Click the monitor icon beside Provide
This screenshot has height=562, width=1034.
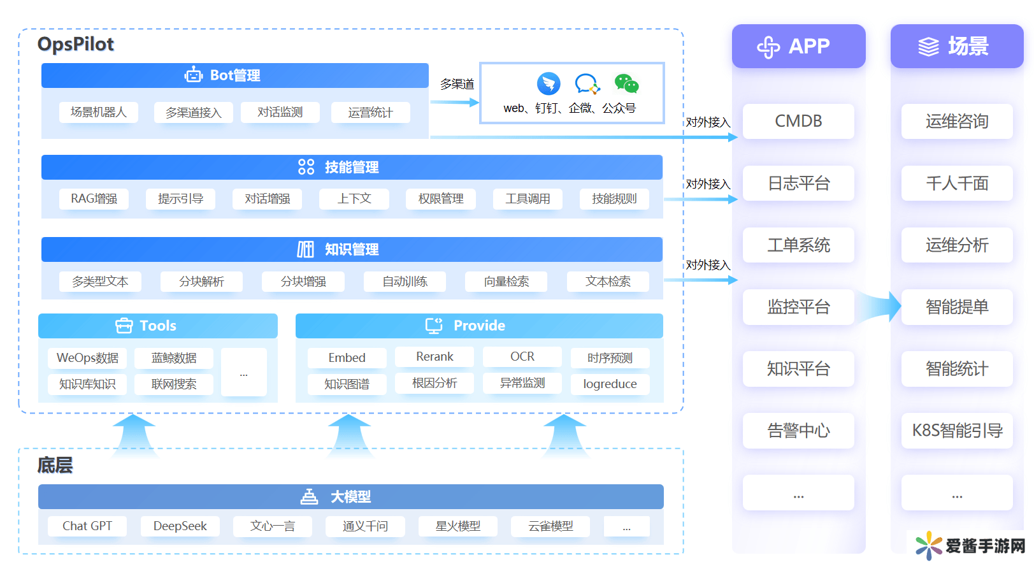coord(434,326)
